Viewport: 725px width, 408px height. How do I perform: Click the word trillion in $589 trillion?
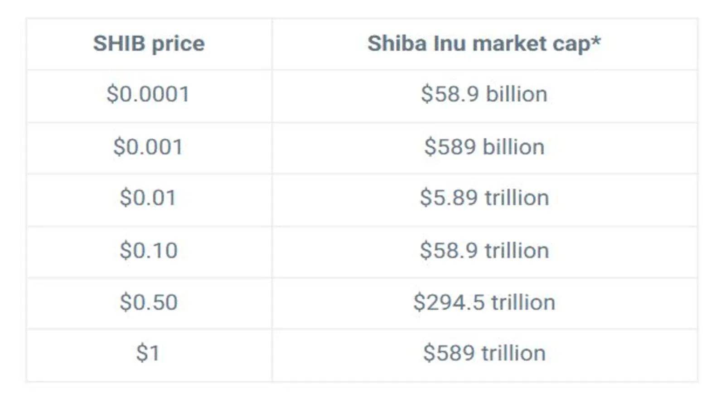[513, 353]
